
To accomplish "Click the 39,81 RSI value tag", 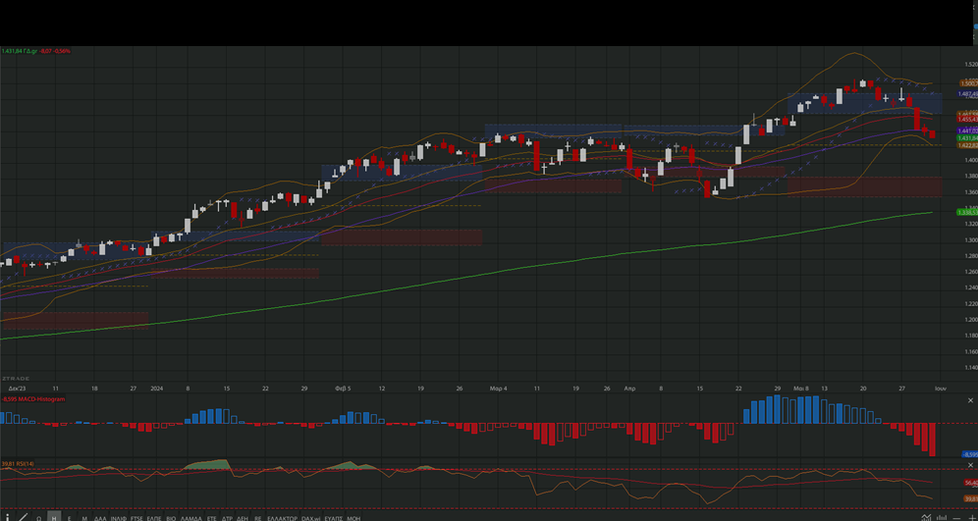I will click(x=970, y=498).
